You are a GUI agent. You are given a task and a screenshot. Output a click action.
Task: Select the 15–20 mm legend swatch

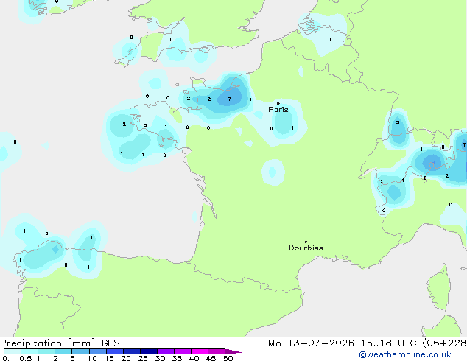tap(115, 351)
